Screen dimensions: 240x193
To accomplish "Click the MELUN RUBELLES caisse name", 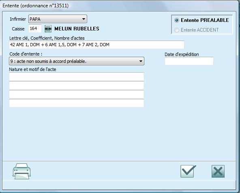I will pyautogui.click(x=77, y=29).
